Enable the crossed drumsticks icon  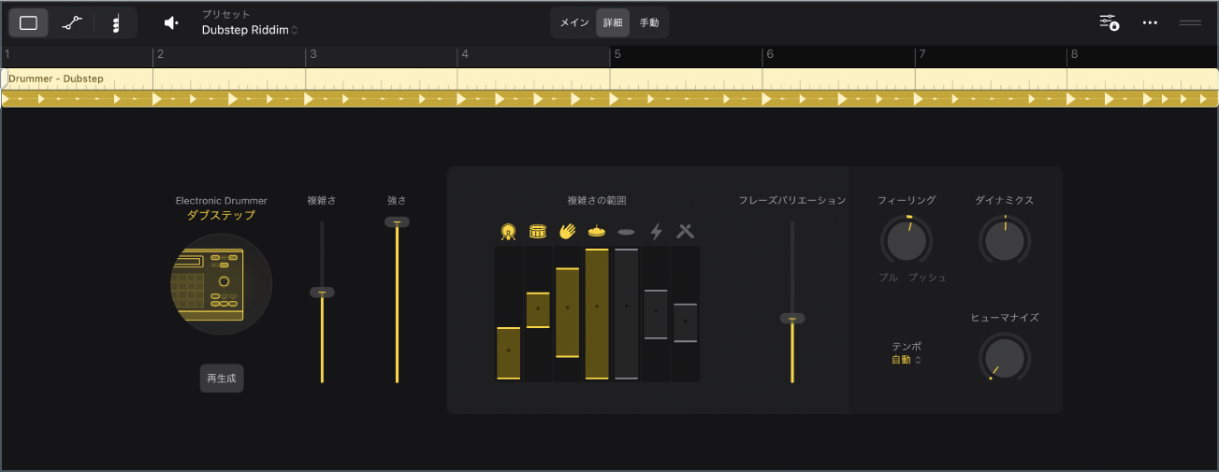686,231
